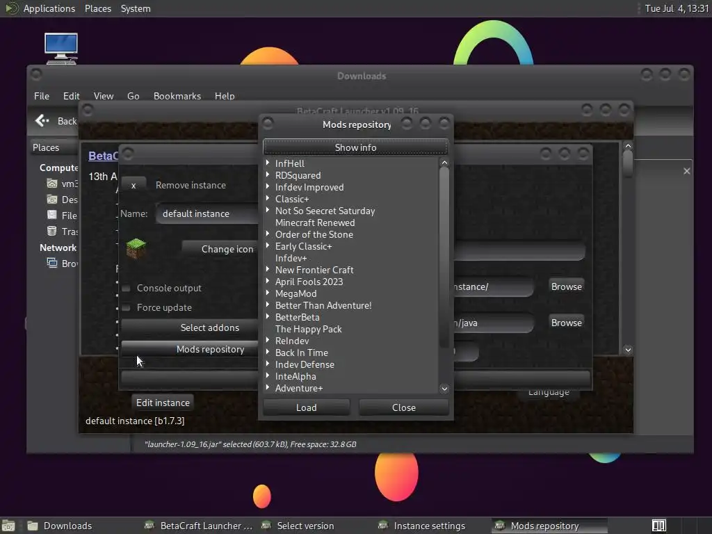Click the Show info button
The height and width of the screenshot is (534, 712).
click(x=355, y=147)
